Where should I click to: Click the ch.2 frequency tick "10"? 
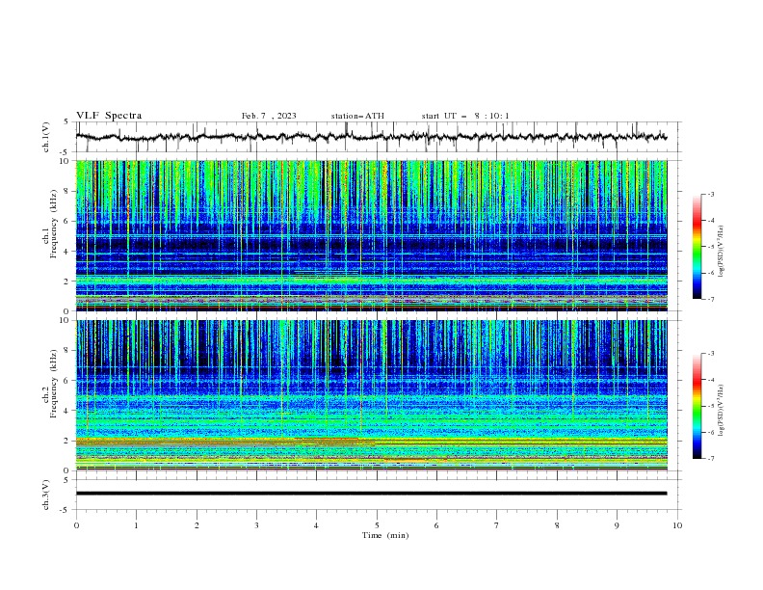coord(65,320)
